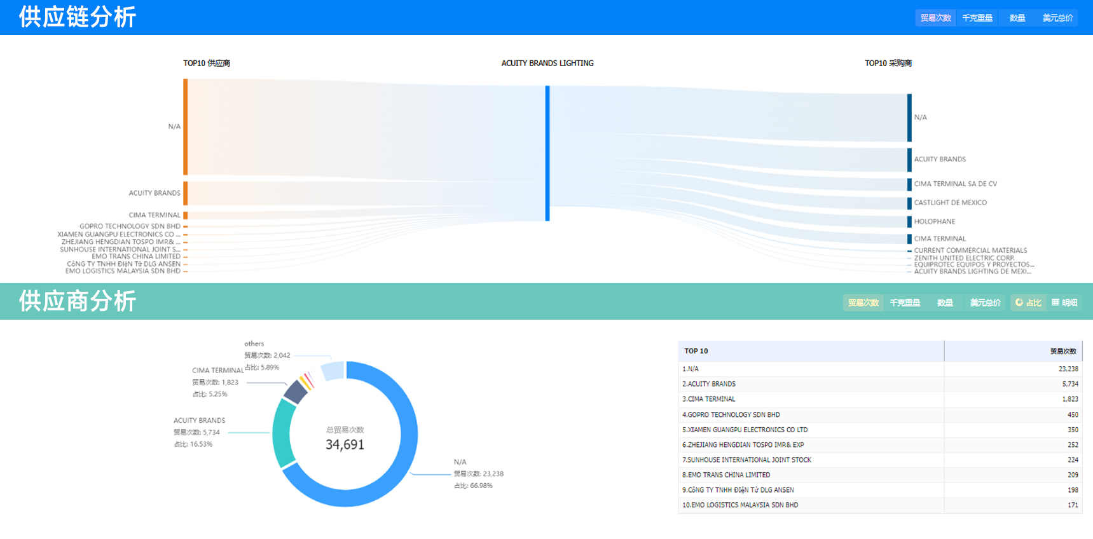Click TOP10 供应商 heading above Sankey
The width and height of the screenshot is (1093, 539).
(207, 63)
